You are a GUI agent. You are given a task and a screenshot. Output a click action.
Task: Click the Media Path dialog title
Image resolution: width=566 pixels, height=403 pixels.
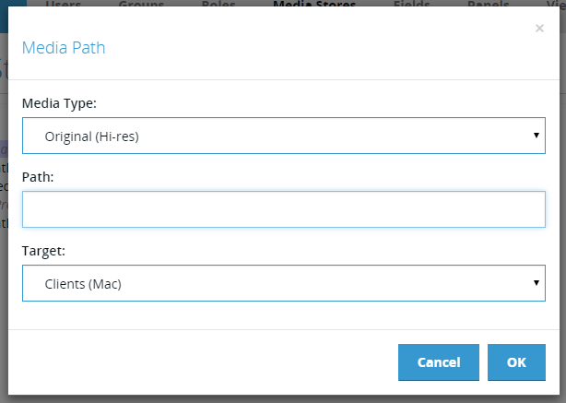point(64,48)
